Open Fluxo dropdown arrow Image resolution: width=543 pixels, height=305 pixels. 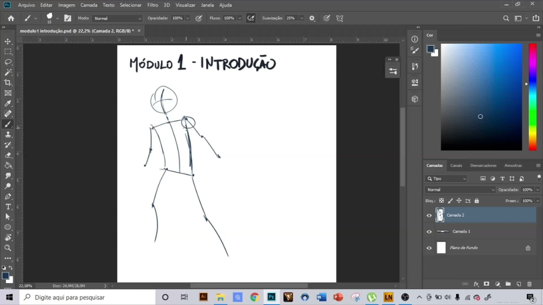[240, 18]
